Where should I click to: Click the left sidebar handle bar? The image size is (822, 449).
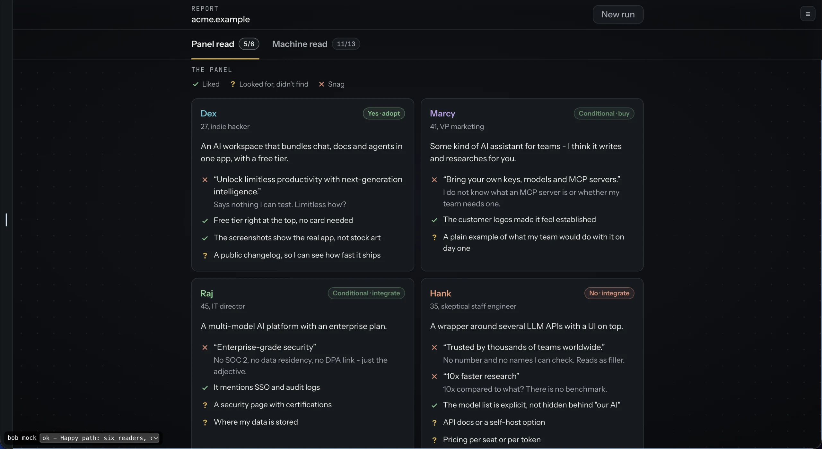pyautogui.click(x=6, y=220)
